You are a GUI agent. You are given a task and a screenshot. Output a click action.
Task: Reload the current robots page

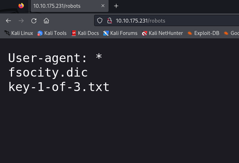(34, 20)
